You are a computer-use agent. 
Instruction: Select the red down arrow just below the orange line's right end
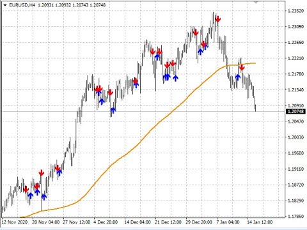pyautogui.click(x=242, y=68)
